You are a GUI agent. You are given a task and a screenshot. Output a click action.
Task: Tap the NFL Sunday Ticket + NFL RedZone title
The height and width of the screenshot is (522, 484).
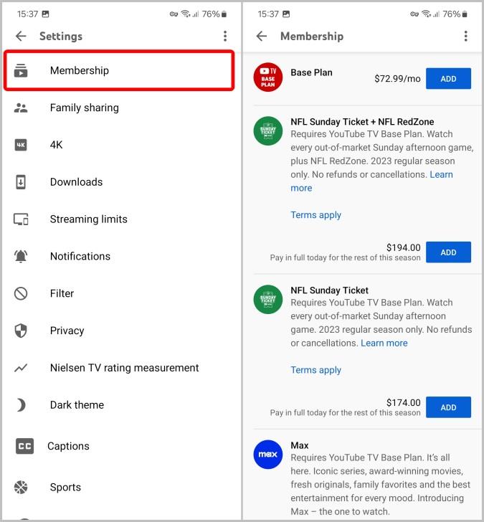click(362, 122)
